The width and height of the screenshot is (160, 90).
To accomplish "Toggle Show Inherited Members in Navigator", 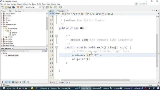I will tap(2, 82).
